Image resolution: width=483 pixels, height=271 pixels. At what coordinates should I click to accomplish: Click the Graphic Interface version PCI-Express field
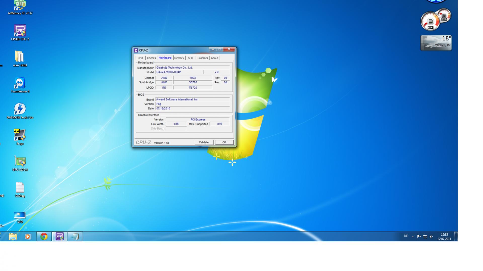tap(198, 120)
